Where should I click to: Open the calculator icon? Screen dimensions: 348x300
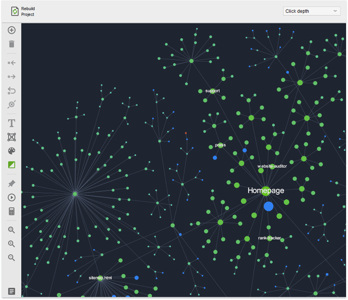(x=11, y=211)
